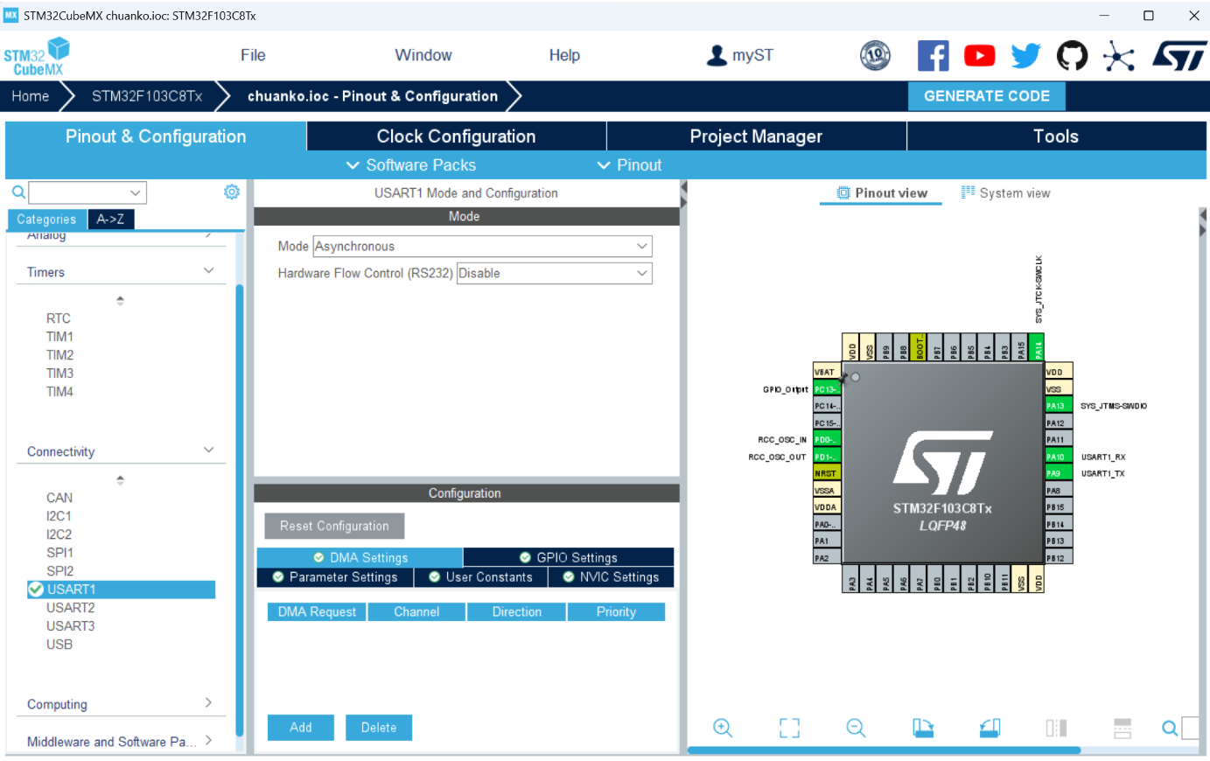Click the green check beside USART1
Viewport: 1210px width, 761px height.
click(x=36, y=590)
